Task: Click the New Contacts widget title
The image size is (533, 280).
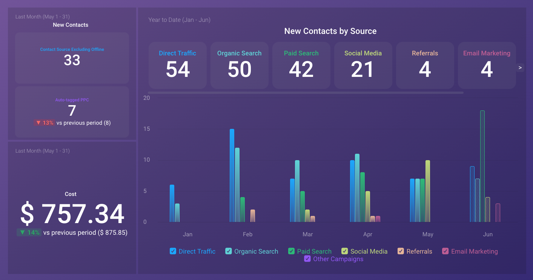Action: [71, 25]
